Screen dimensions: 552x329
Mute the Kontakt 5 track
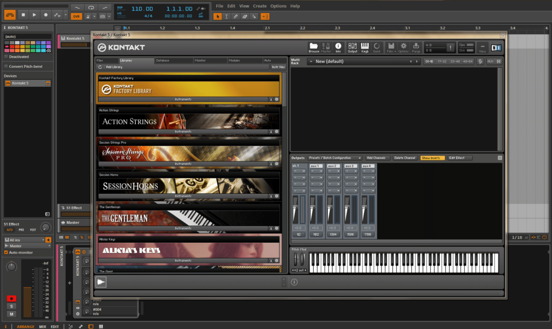click(x=11, y=314)
